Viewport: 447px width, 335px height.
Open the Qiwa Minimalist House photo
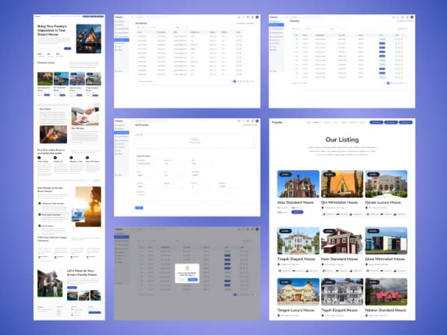click(x=386, y=241)
